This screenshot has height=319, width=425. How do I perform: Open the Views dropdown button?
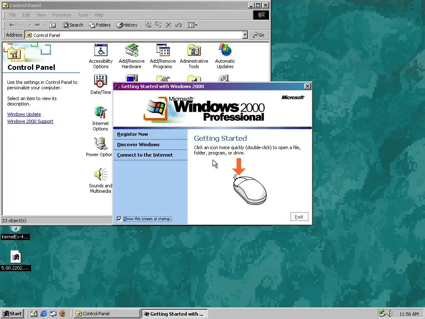192,25
